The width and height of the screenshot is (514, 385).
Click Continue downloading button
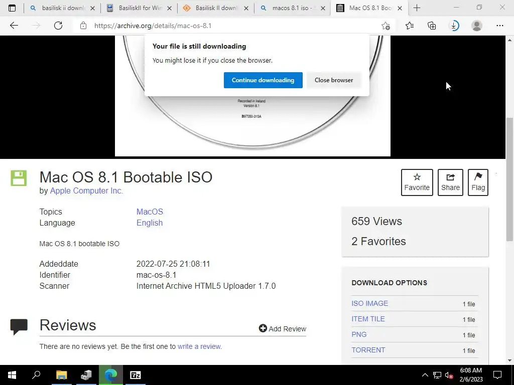[x=263, y=80]
